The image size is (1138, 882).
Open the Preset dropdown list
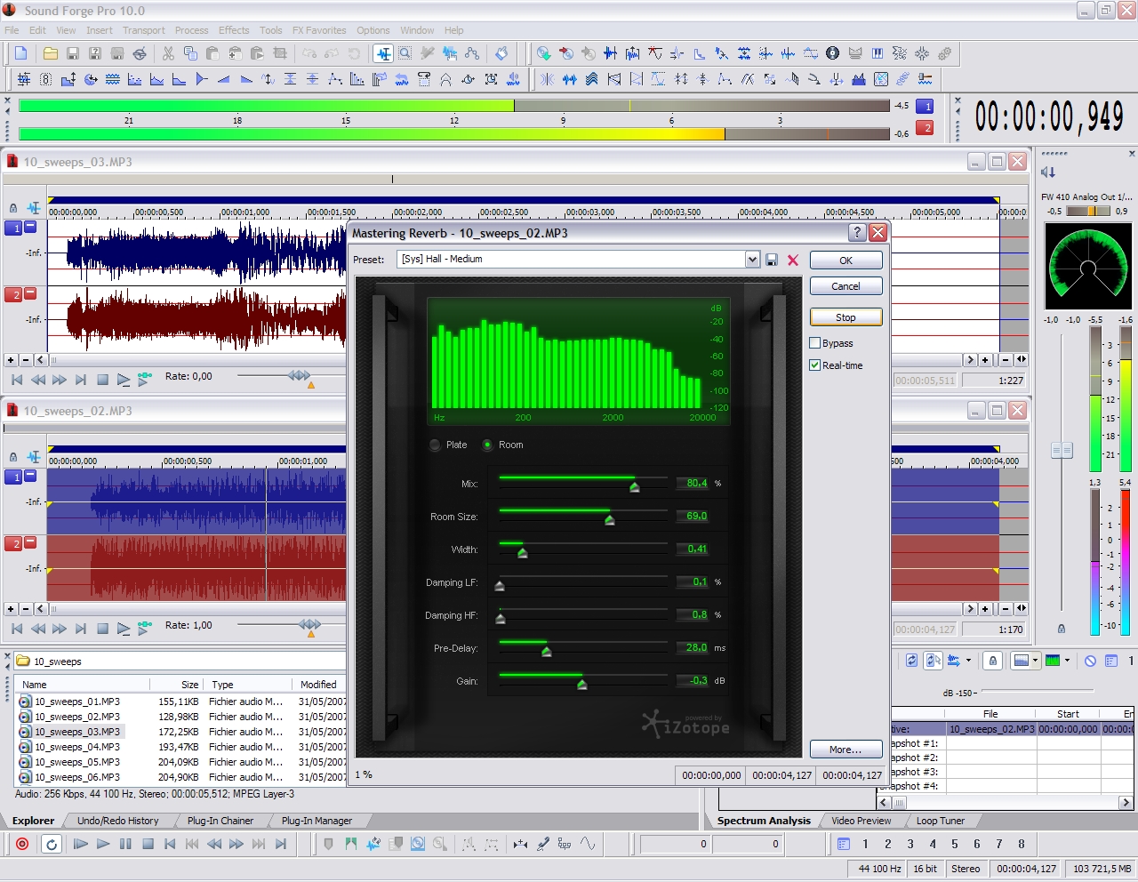[x=752, y=260]
